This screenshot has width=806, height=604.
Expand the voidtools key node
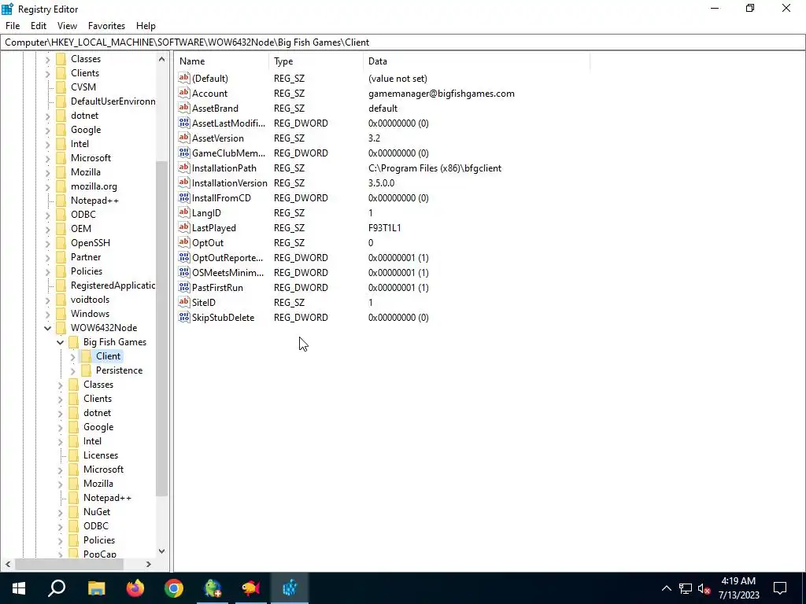pyautogui.click(x=48, y=300)
